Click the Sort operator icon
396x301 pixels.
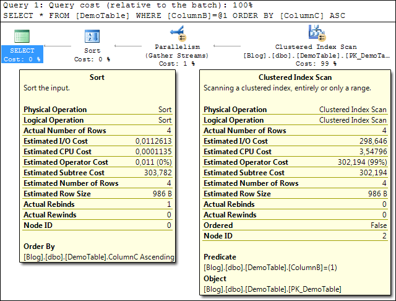[92, 36]
